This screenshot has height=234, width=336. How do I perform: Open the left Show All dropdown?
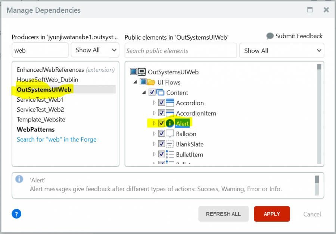[95, 50]
